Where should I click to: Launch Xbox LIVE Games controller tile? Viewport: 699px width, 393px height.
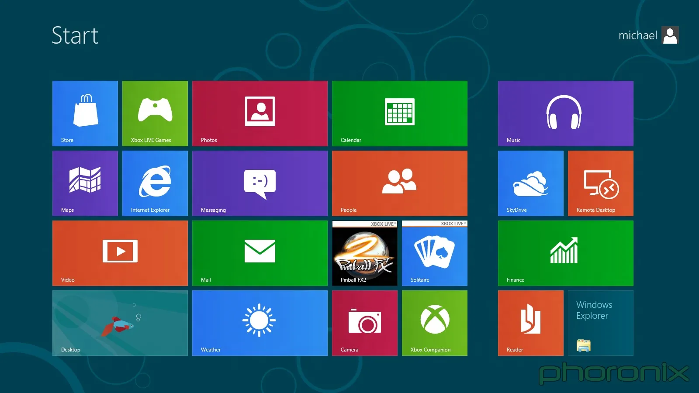pyautogui.click(x=155, y=114)
